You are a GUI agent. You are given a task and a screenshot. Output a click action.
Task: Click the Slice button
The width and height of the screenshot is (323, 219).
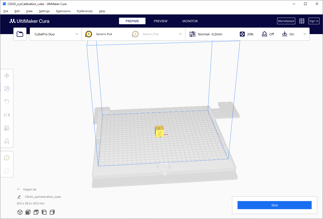click(x=275, y=205)
